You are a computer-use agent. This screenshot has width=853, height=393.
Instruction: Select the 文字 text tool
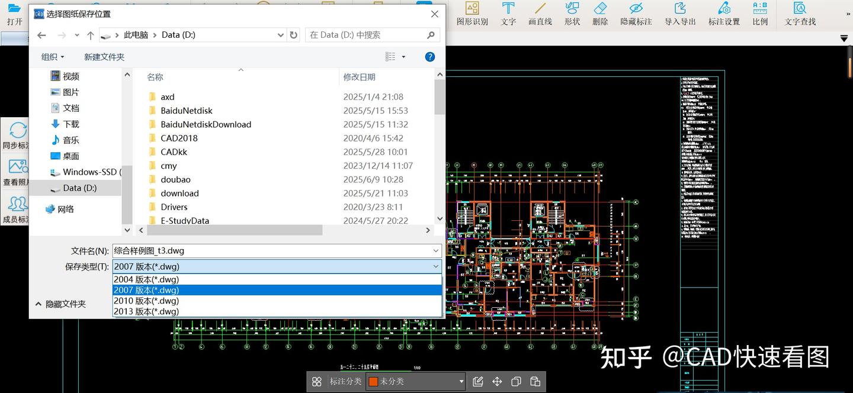508,13
